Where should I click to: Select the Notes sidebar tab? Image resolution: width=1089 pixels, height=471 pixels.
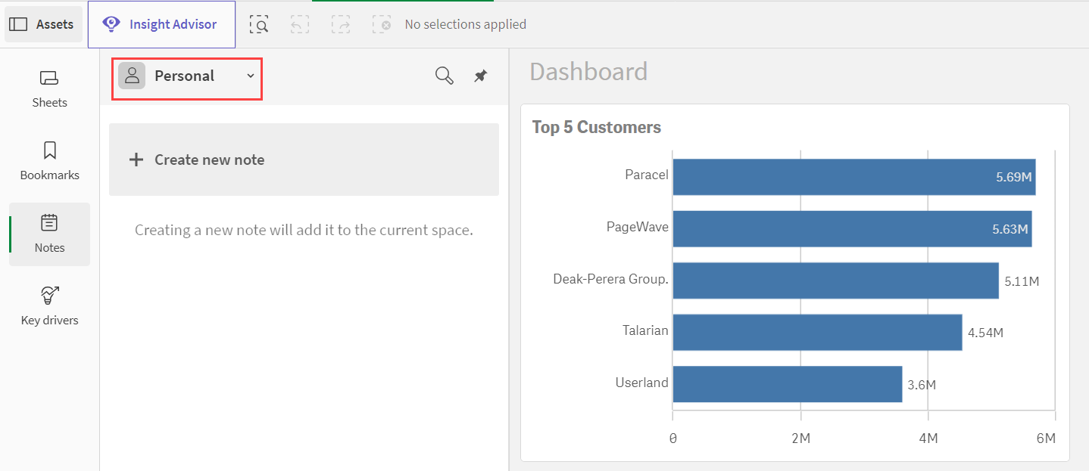point(50,234)
